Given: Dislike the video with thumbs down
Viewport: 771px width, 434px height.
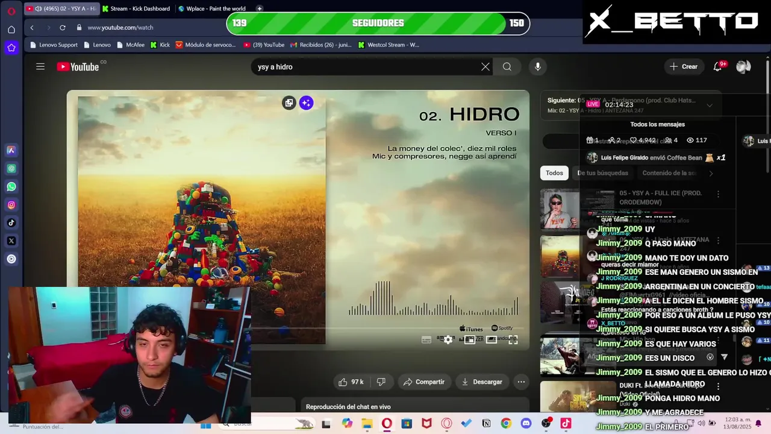Looking at the screenshot, I should tap(381, 382).
